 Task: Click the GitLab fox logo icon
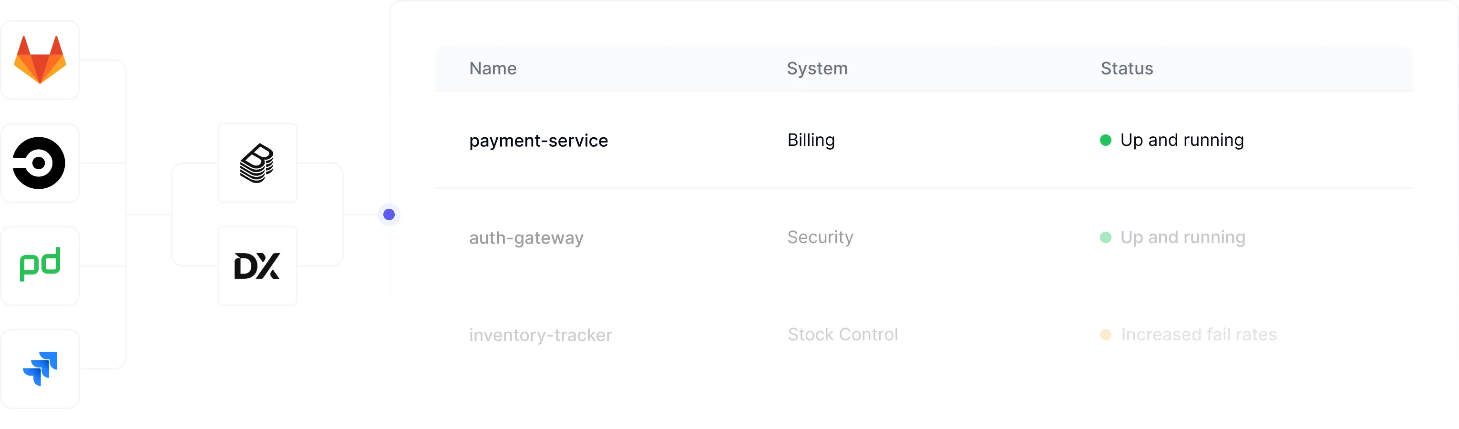pos(40,60)
